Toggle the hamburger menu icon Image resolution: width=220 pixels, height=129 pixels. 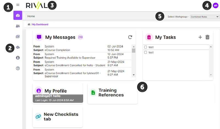[x=18, y=5]
